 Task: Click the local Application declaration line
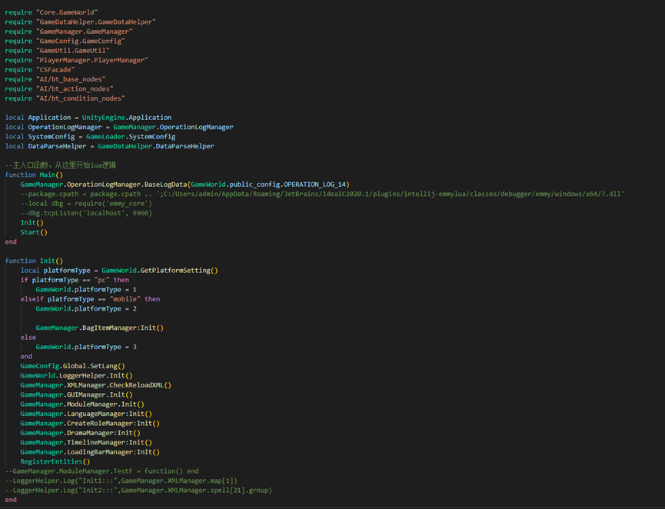click(88, 118)
